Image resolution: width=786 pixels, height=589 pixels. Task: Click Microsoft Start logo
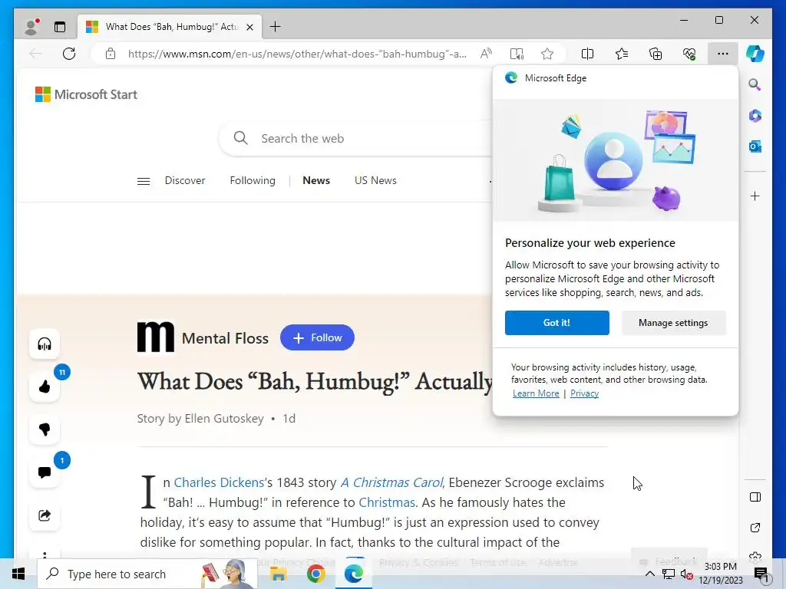(x=86, y=94)
